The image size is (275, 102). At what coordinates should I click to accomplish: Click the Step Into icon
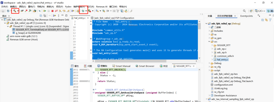click(60, 11)
